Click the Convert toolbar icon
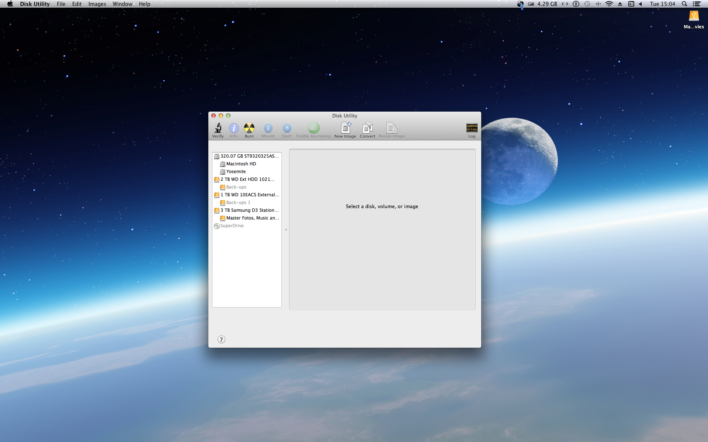The image size is (708, 442). click(x=368, y=128)
